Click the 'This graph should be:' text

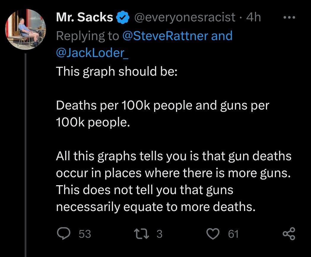tap(116, 72)
